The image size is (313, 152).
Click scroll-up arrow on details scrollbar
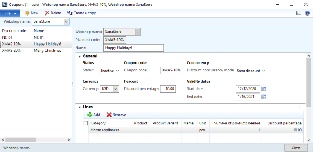309,56
